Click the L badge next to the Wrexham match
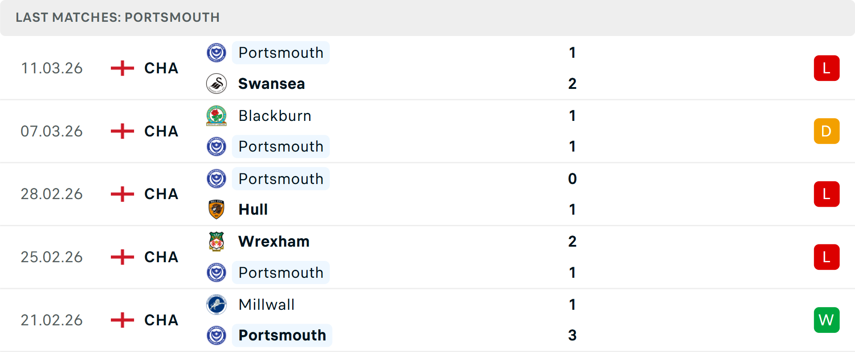 pyautogui.click(x=826, y=257)
